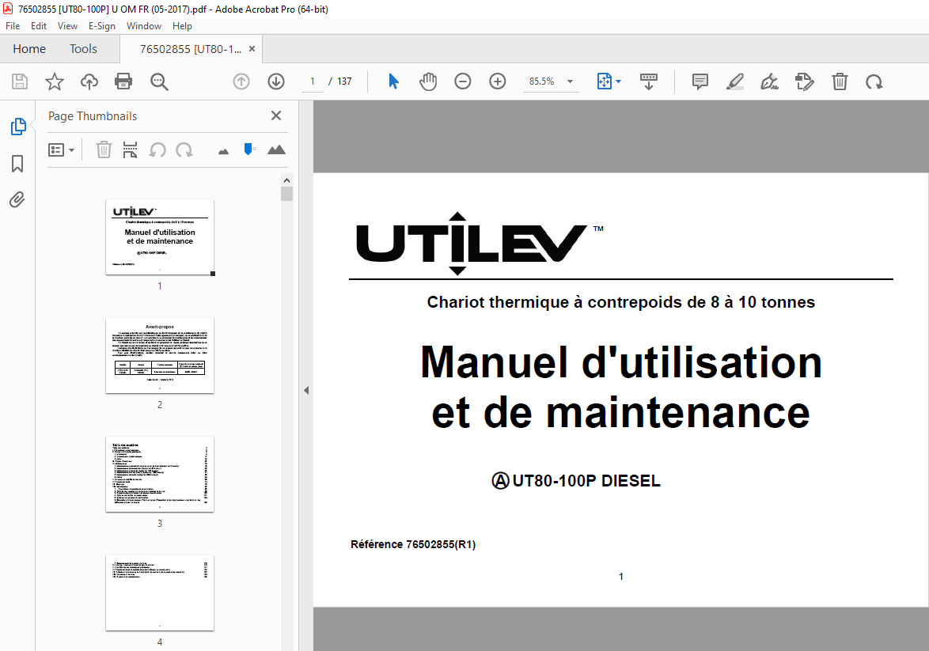The image size is (929, 651).
Task: Click the 'Référence 76502855(R1)' text
Action: [x=413, y=543]
